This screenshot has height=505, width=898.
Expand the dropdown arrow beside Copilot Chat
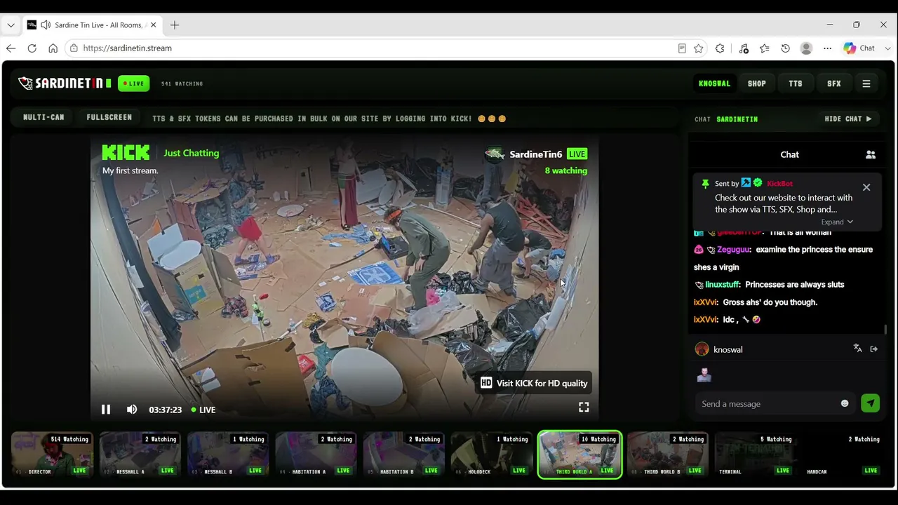887,48
